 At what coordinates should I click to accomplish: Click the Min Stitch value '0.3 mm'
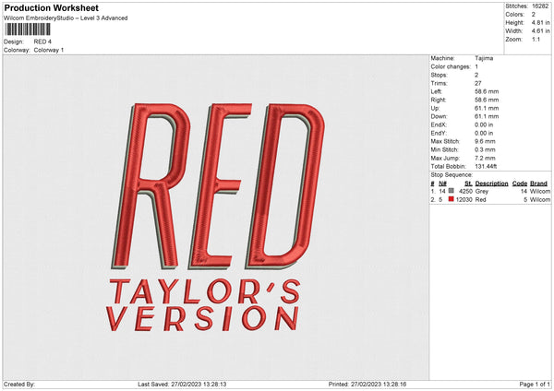(485, 149)
